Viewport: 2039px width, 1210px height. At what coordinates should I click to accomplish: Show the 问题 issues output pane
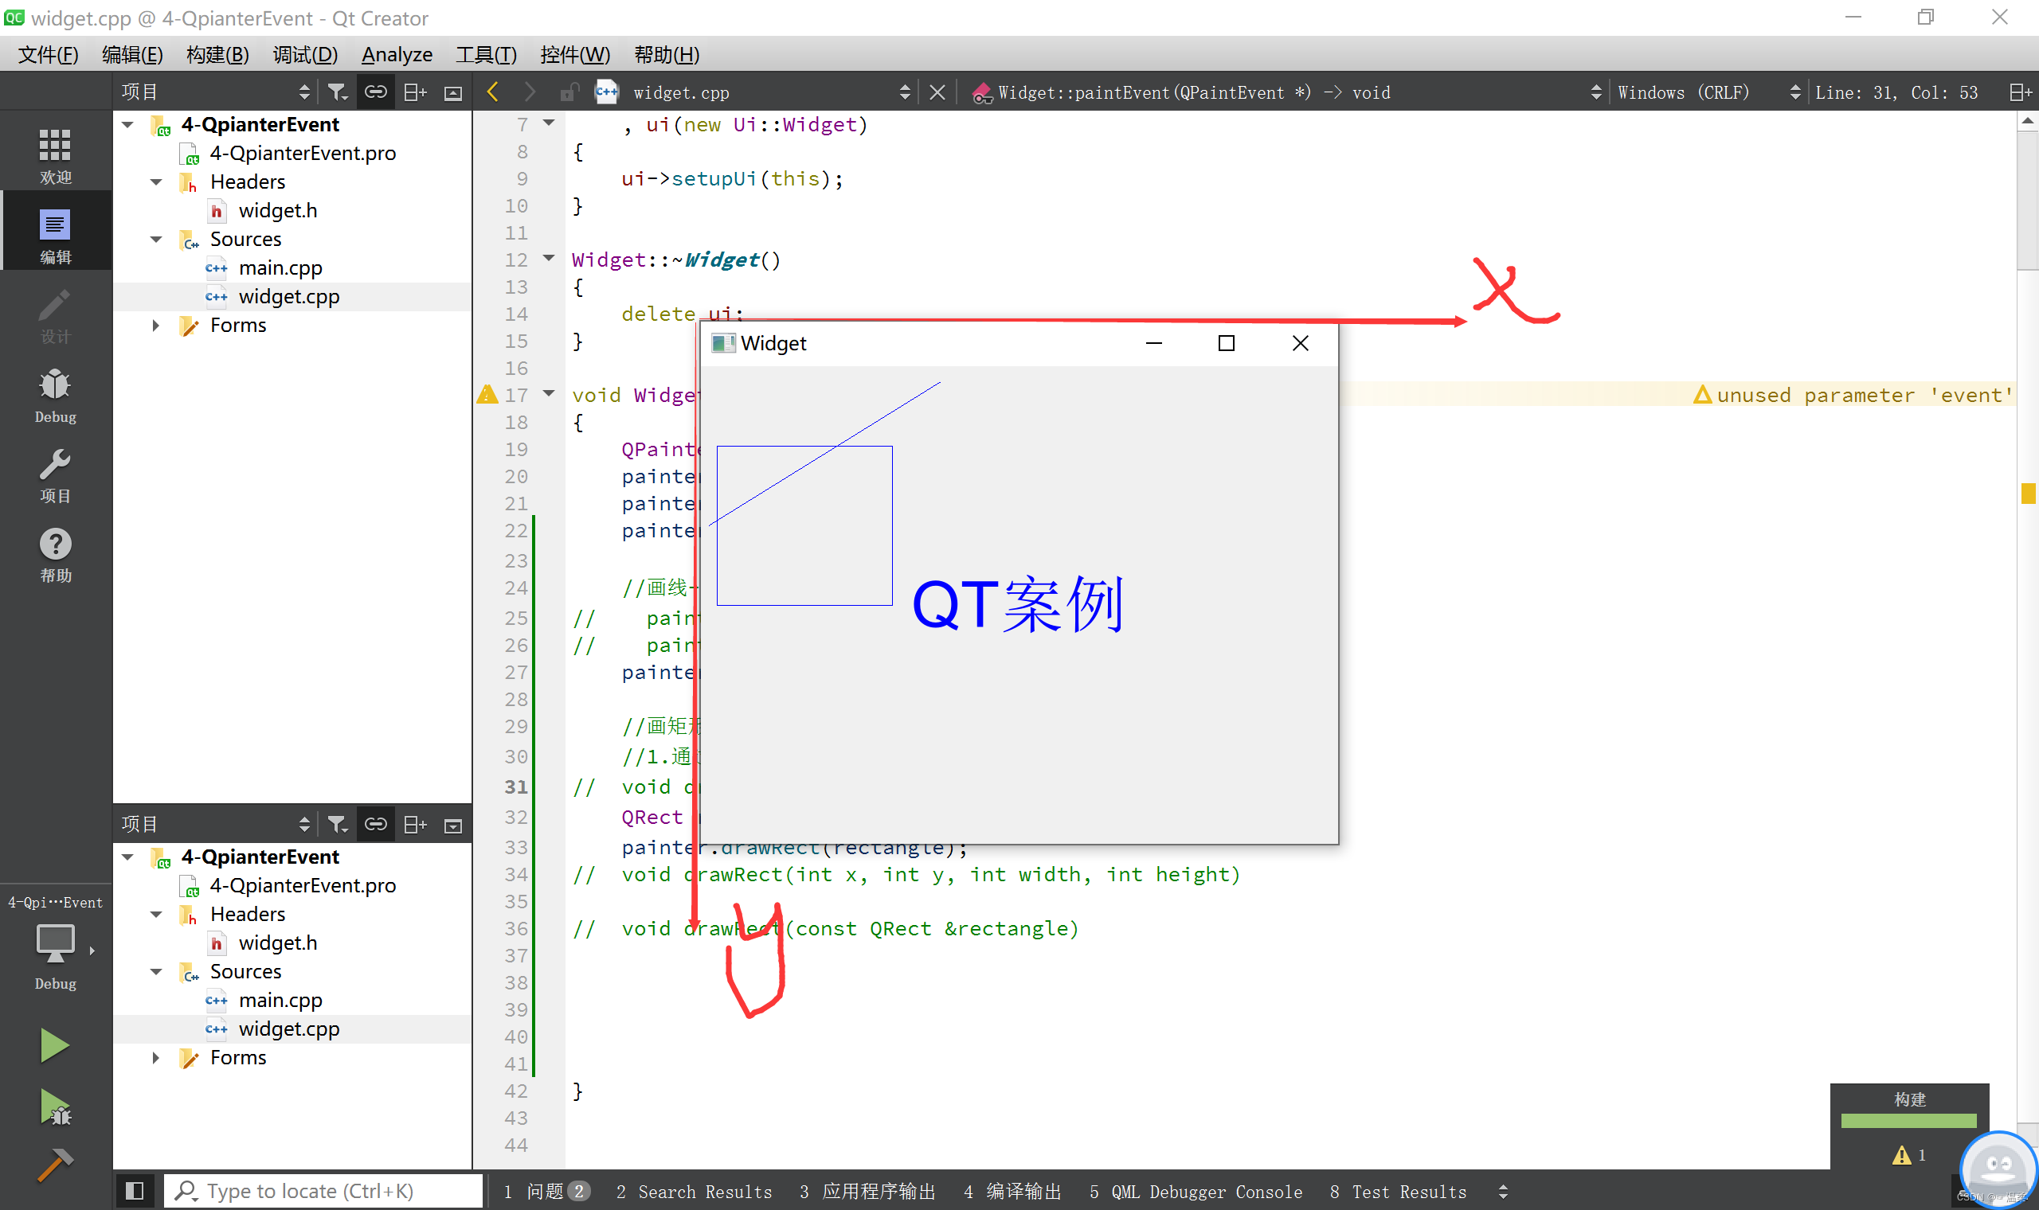pos(546,1192)
